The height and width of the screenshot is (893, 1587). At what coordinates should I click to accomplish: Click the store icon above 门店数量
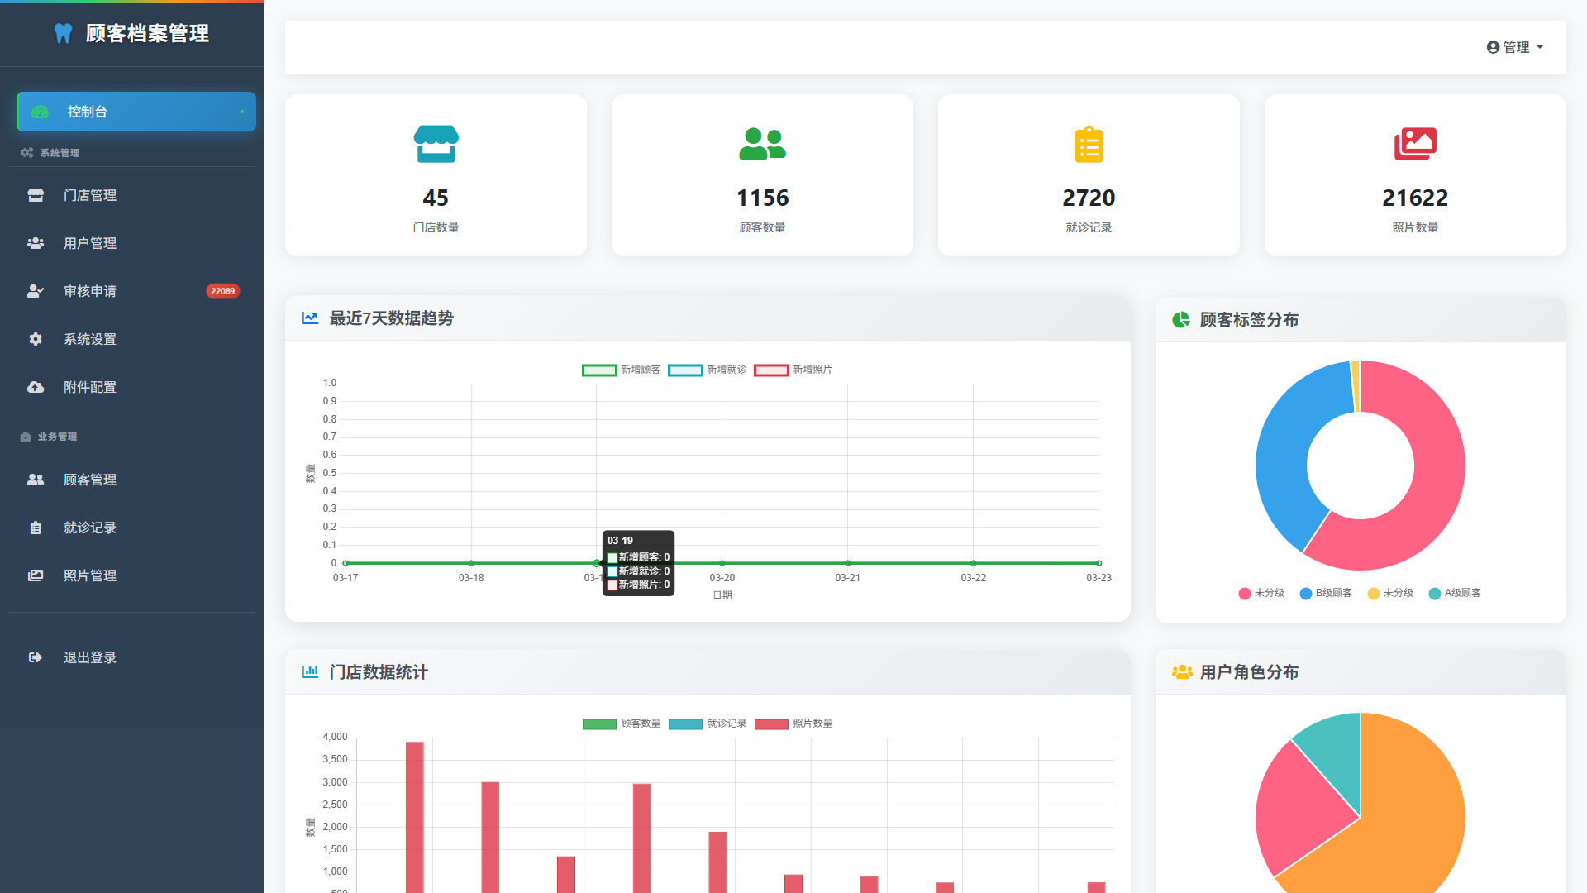pyautogui.click(x=436, y=144)
